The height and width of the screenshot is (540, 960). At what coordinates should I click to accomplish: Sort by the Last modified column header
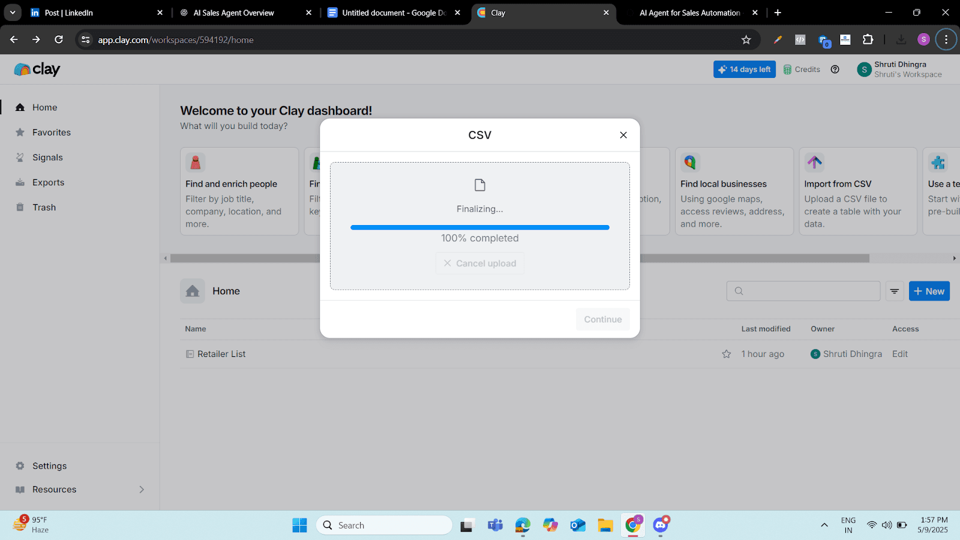pyautogui.click(x=766, y=329)
